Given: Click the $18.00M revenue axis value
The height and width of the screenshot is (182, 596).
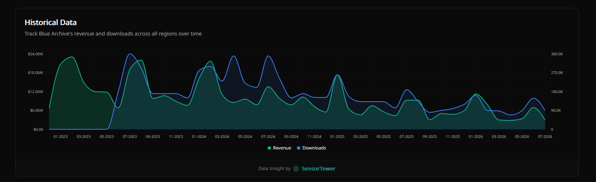Looking at the screenshot, I should 36,73.
